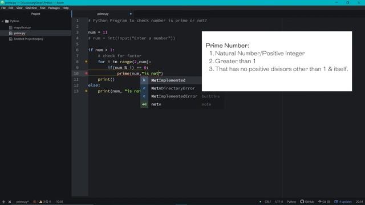Screen dimensions: 365x205
Task: Click the X icon in status bar
Action: pos(10,202)
